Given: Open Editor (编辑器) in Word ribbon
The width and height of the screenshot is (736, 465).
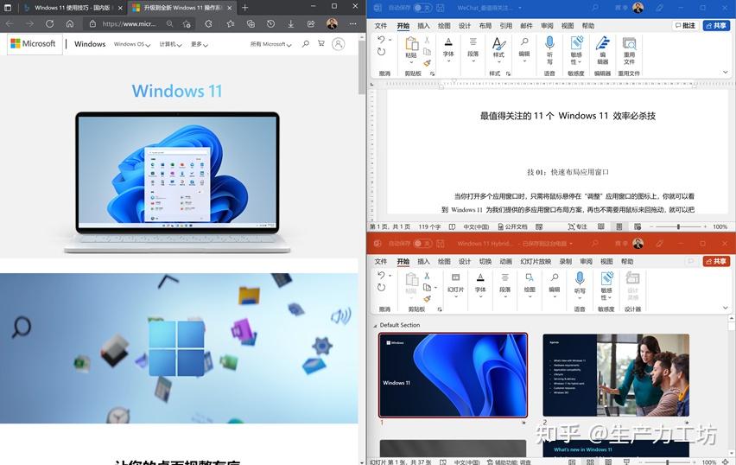Looking at the screenshot, I should [x=603, y=51].
